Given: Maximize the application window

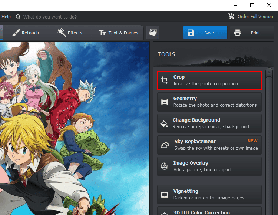Looking at the screenshot, I should pyautogui.click(x=252, y=5).
